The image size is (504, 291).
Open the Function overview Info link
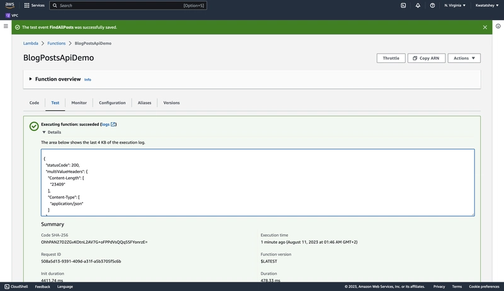click(x=88, y=79)
